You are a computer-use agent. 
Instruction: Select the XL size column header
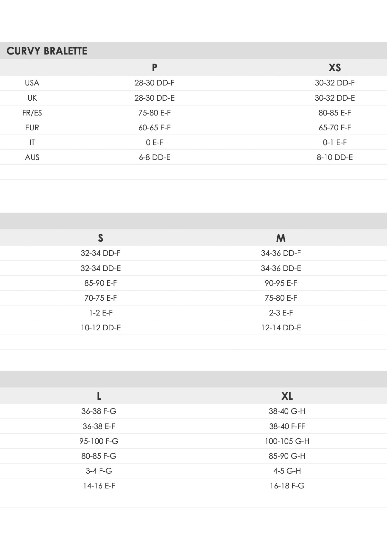pos(287,396)
